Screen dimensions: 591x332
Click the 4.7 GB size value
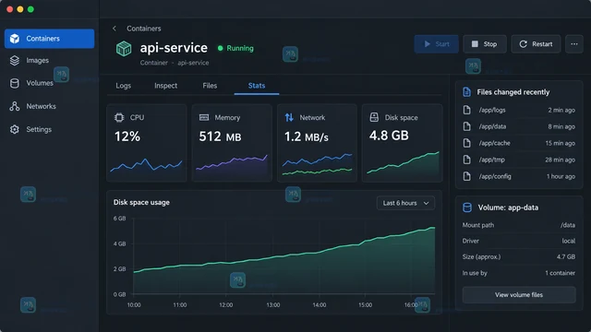pyautogui.click(x=566, y=256)
